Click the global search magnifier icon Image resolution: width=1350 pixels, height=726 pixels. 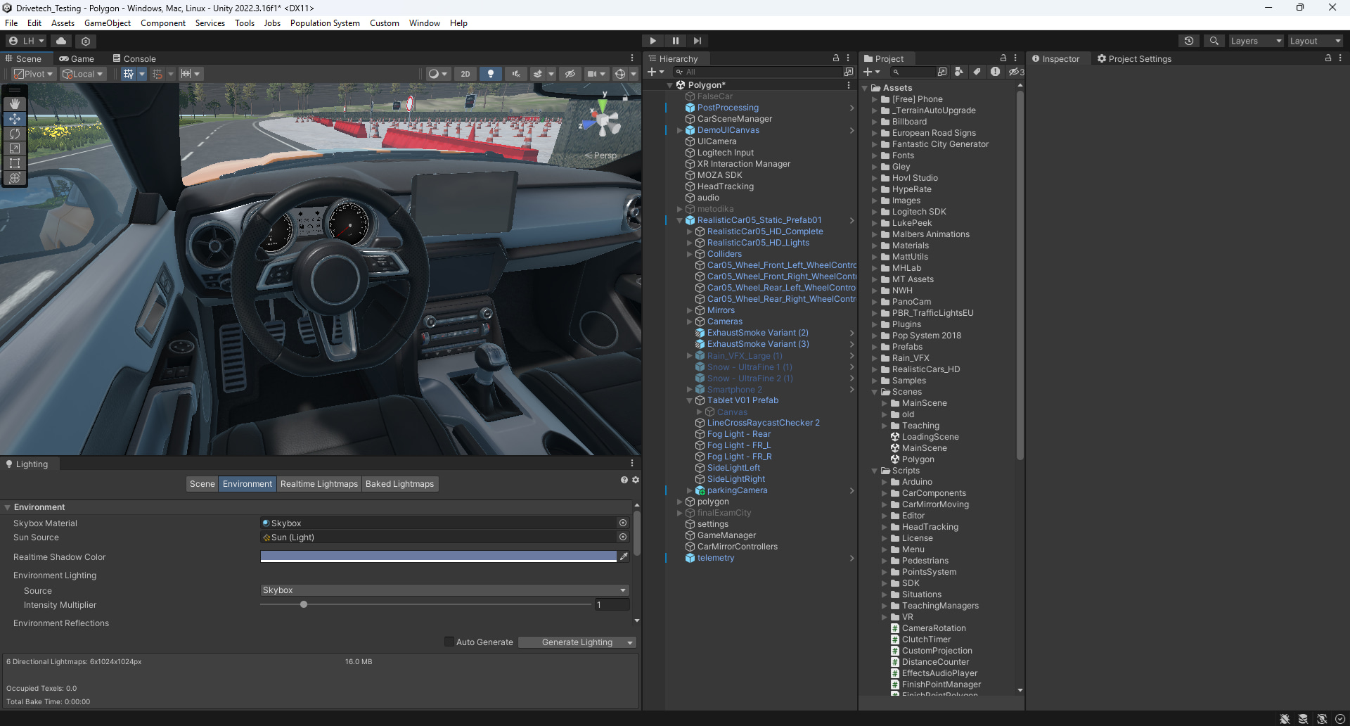click(1214, 41)
